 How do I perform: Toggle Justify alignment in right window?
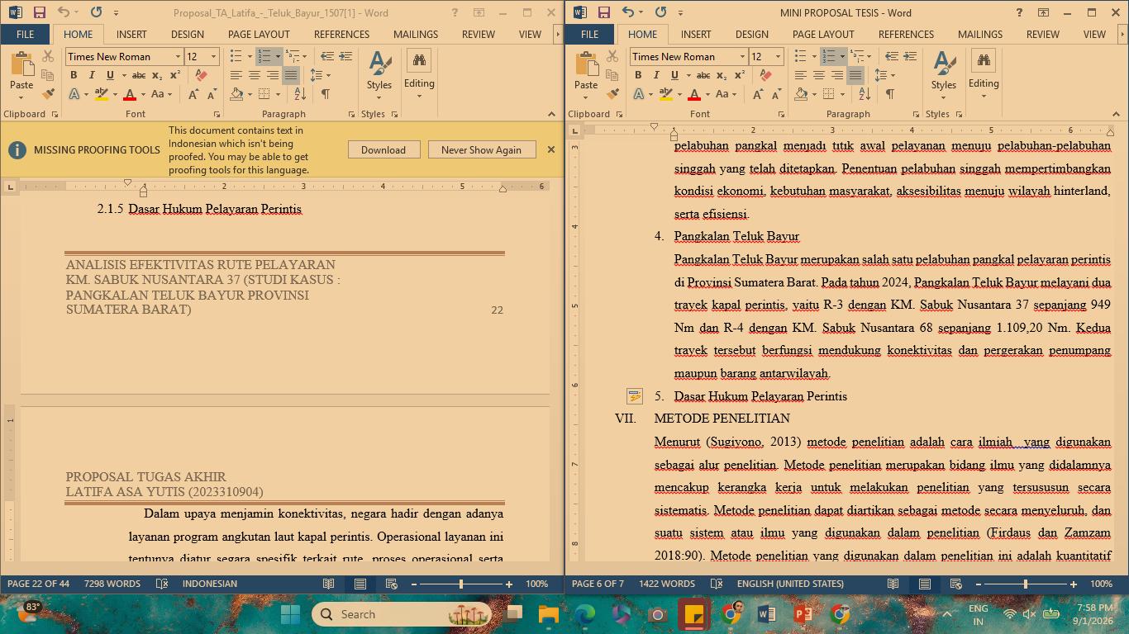click(855, 75)
